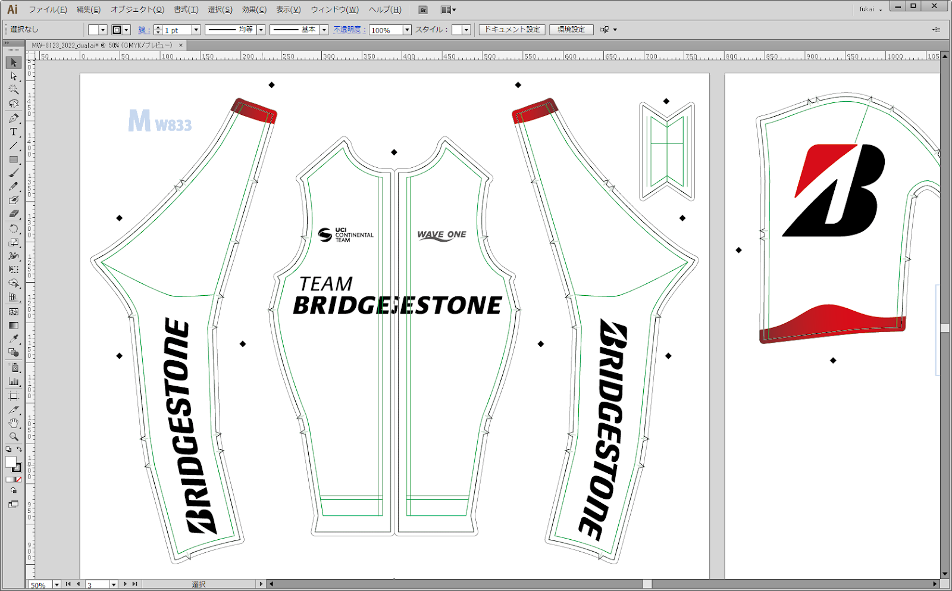Viewport: 952px width, 591px height.
Task: Open the brush definition dropdown 基本
Action: pyautogui.click(x=324, y=30)
